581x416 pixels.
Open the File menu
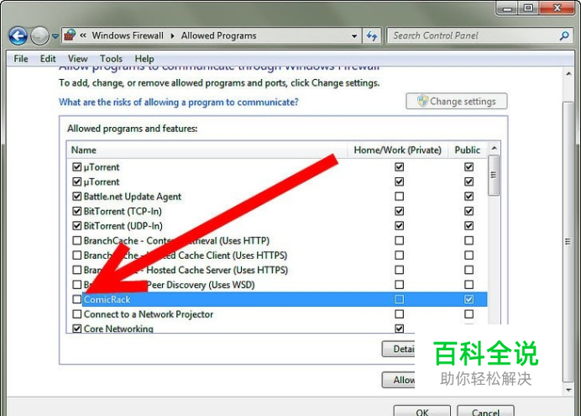click(x=21, y=59)
